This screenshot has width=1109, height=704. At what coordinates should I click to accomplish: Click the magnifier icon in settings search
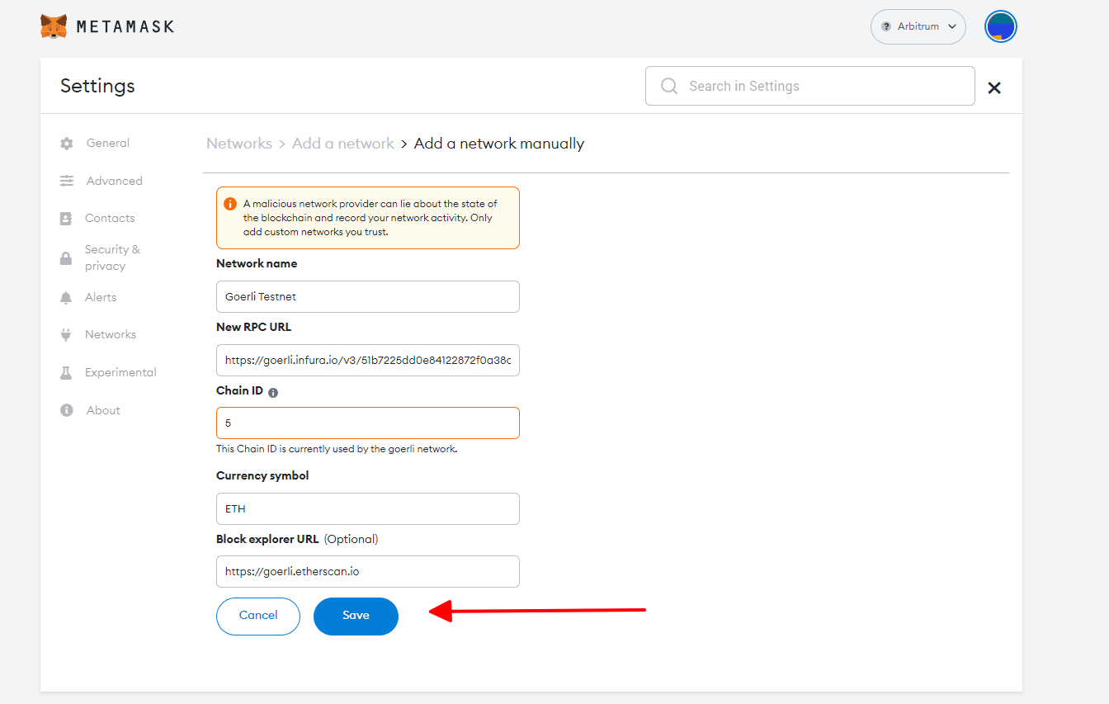pos(669,86)
